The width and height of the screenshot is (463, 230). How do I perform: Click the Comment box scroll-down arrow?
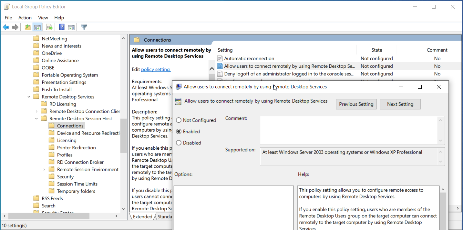tap(441, 141)
